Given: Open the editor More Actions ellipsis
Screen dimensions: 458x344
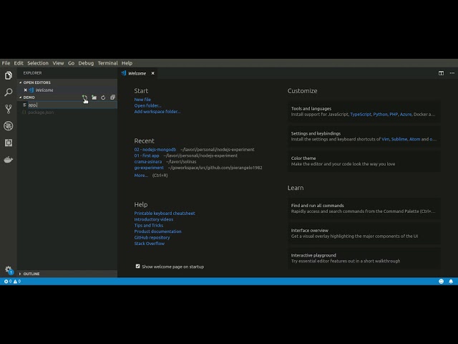Looking at the screenshot, I should (x=452, y=73).
